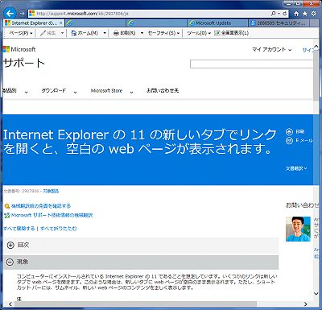Screen dimensions: 322x310
Task: Click the print icon on the blue banner
Action: click(289, 132)
